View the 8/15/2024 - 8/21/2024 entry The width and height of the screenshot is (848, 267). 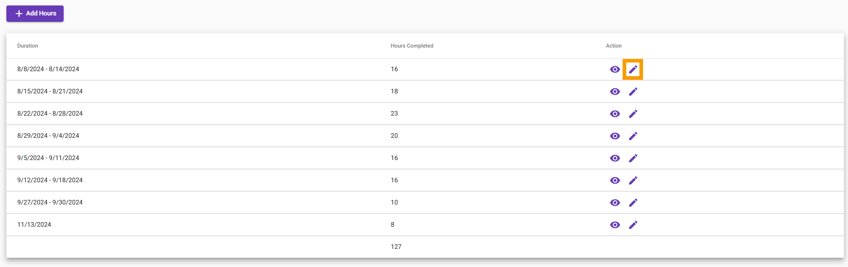tap(615, 92)
